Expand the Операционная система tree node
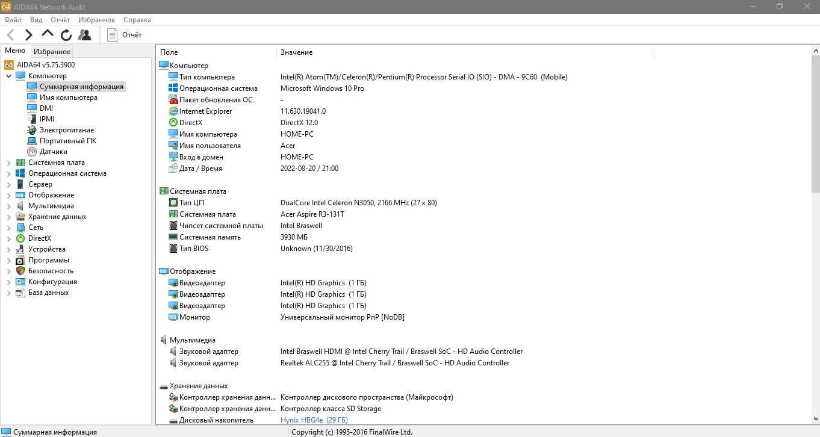The image size is (820, 437). tap(8, 173)
